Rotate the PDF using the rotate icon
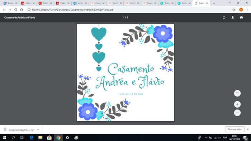Screen dimensions: 251x141 (224, 18)
